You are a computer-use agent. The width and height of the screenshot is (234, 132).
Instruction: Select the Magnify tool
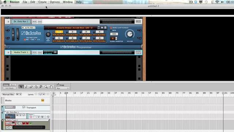(x=46, y=87)
